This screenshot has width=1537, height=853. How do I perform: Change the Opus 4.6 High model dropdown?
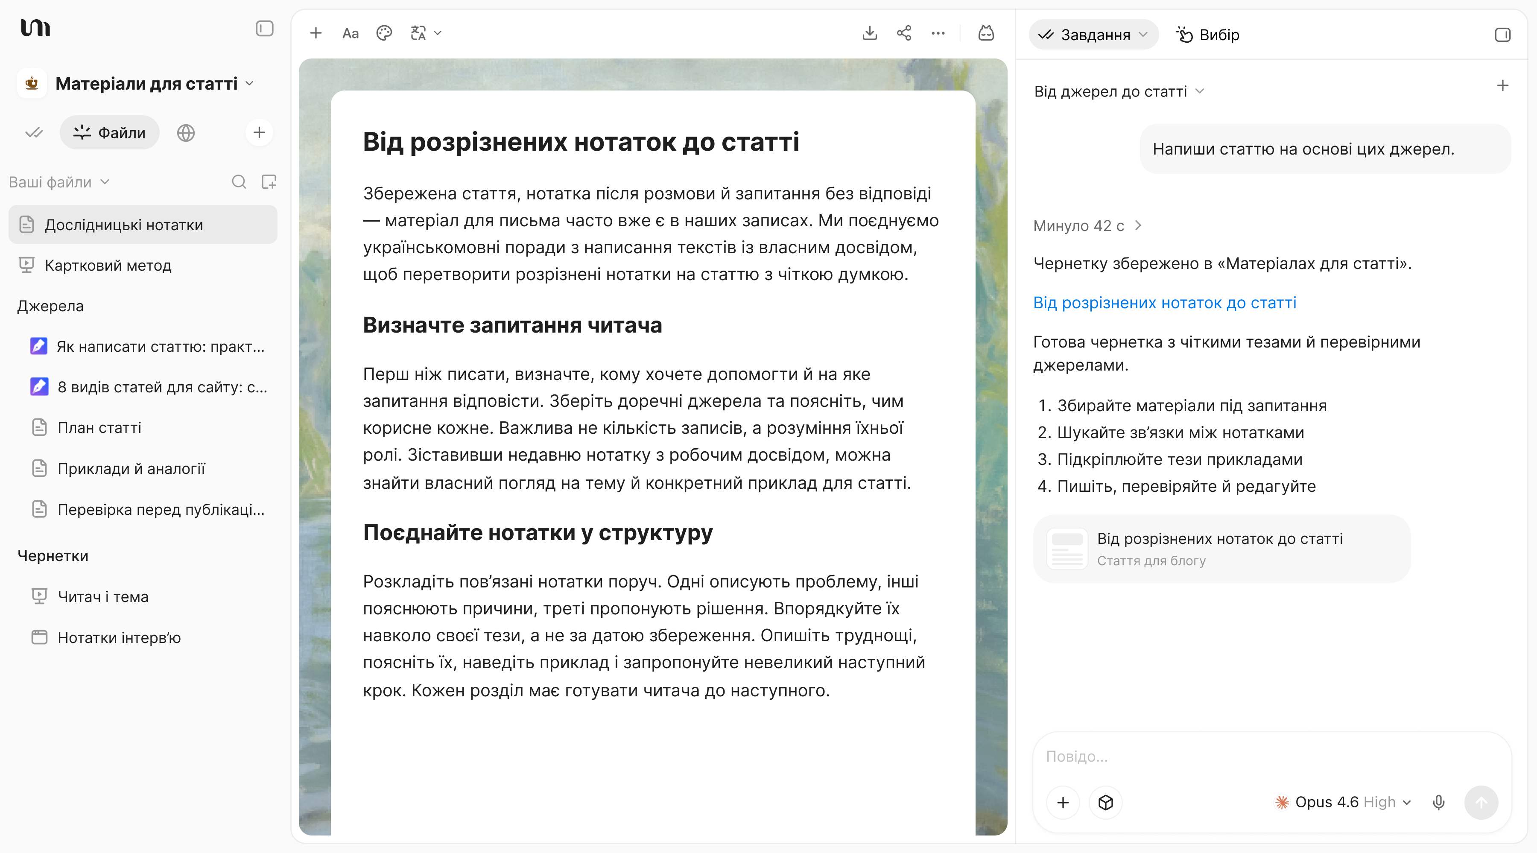point(1342,802)
